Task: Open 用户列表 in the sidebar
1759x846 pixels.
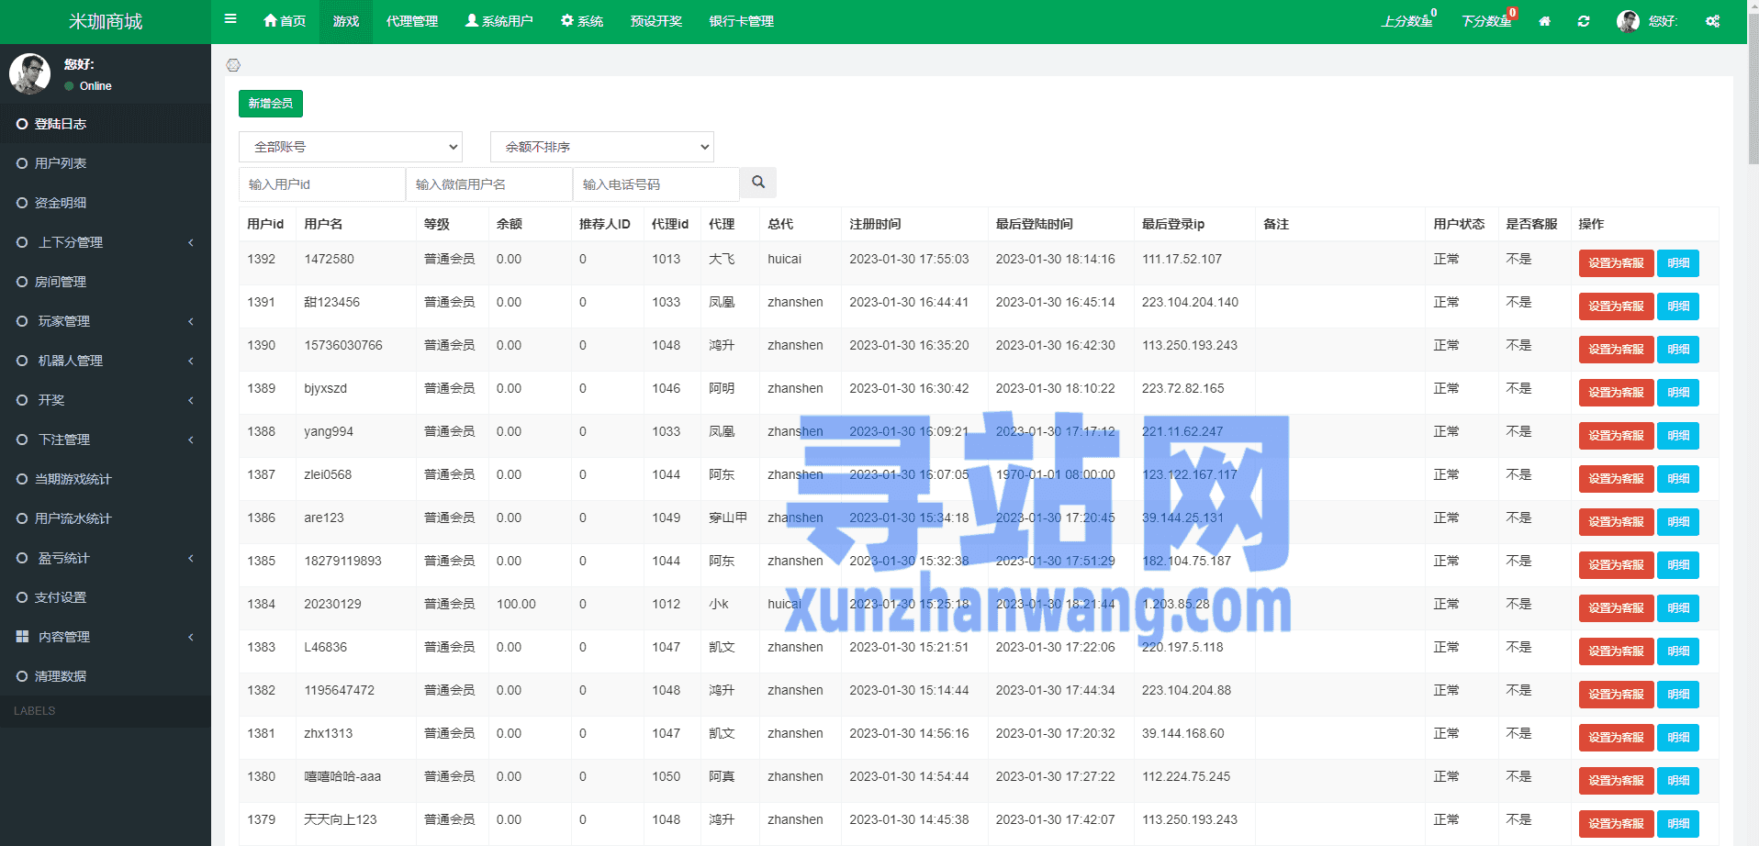Action: (106, 163)
